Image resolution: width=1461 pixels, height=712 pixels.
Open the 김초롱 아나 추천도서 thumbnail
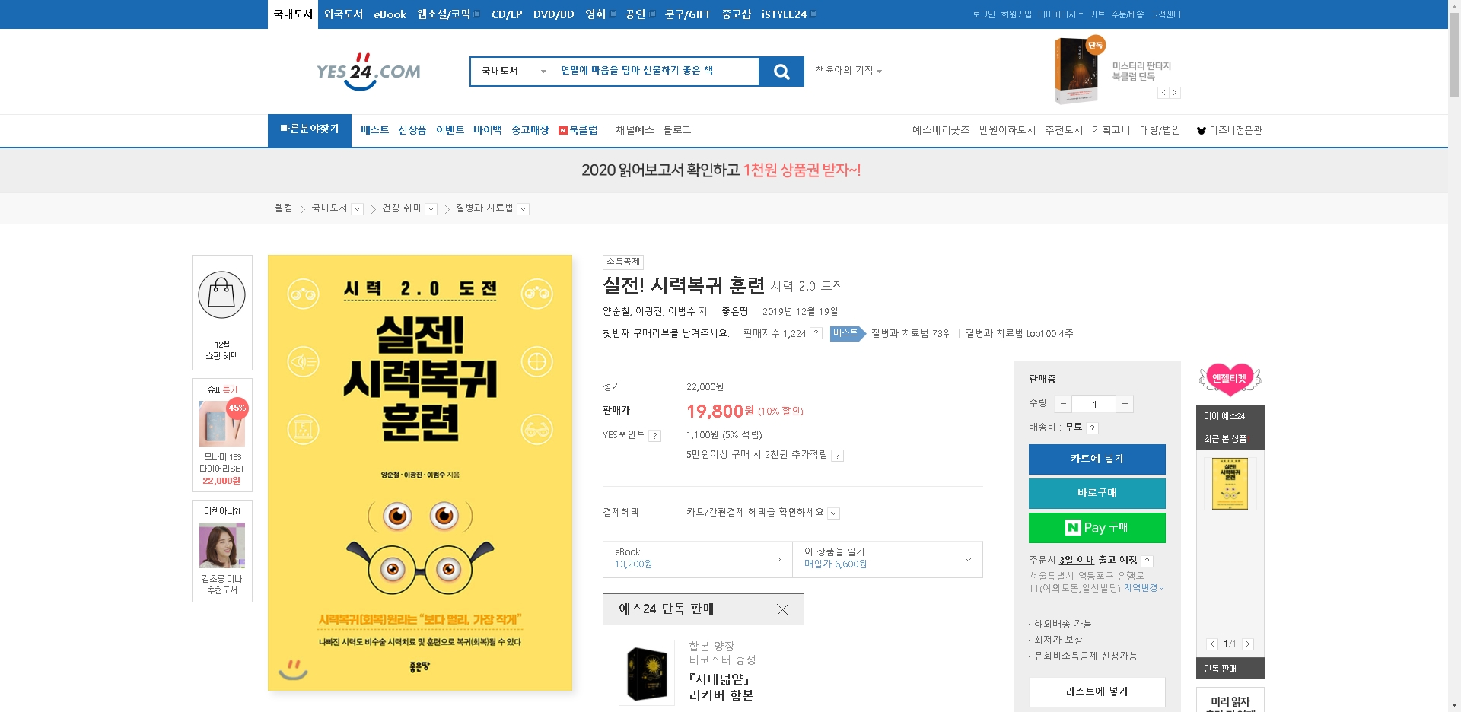222,545
